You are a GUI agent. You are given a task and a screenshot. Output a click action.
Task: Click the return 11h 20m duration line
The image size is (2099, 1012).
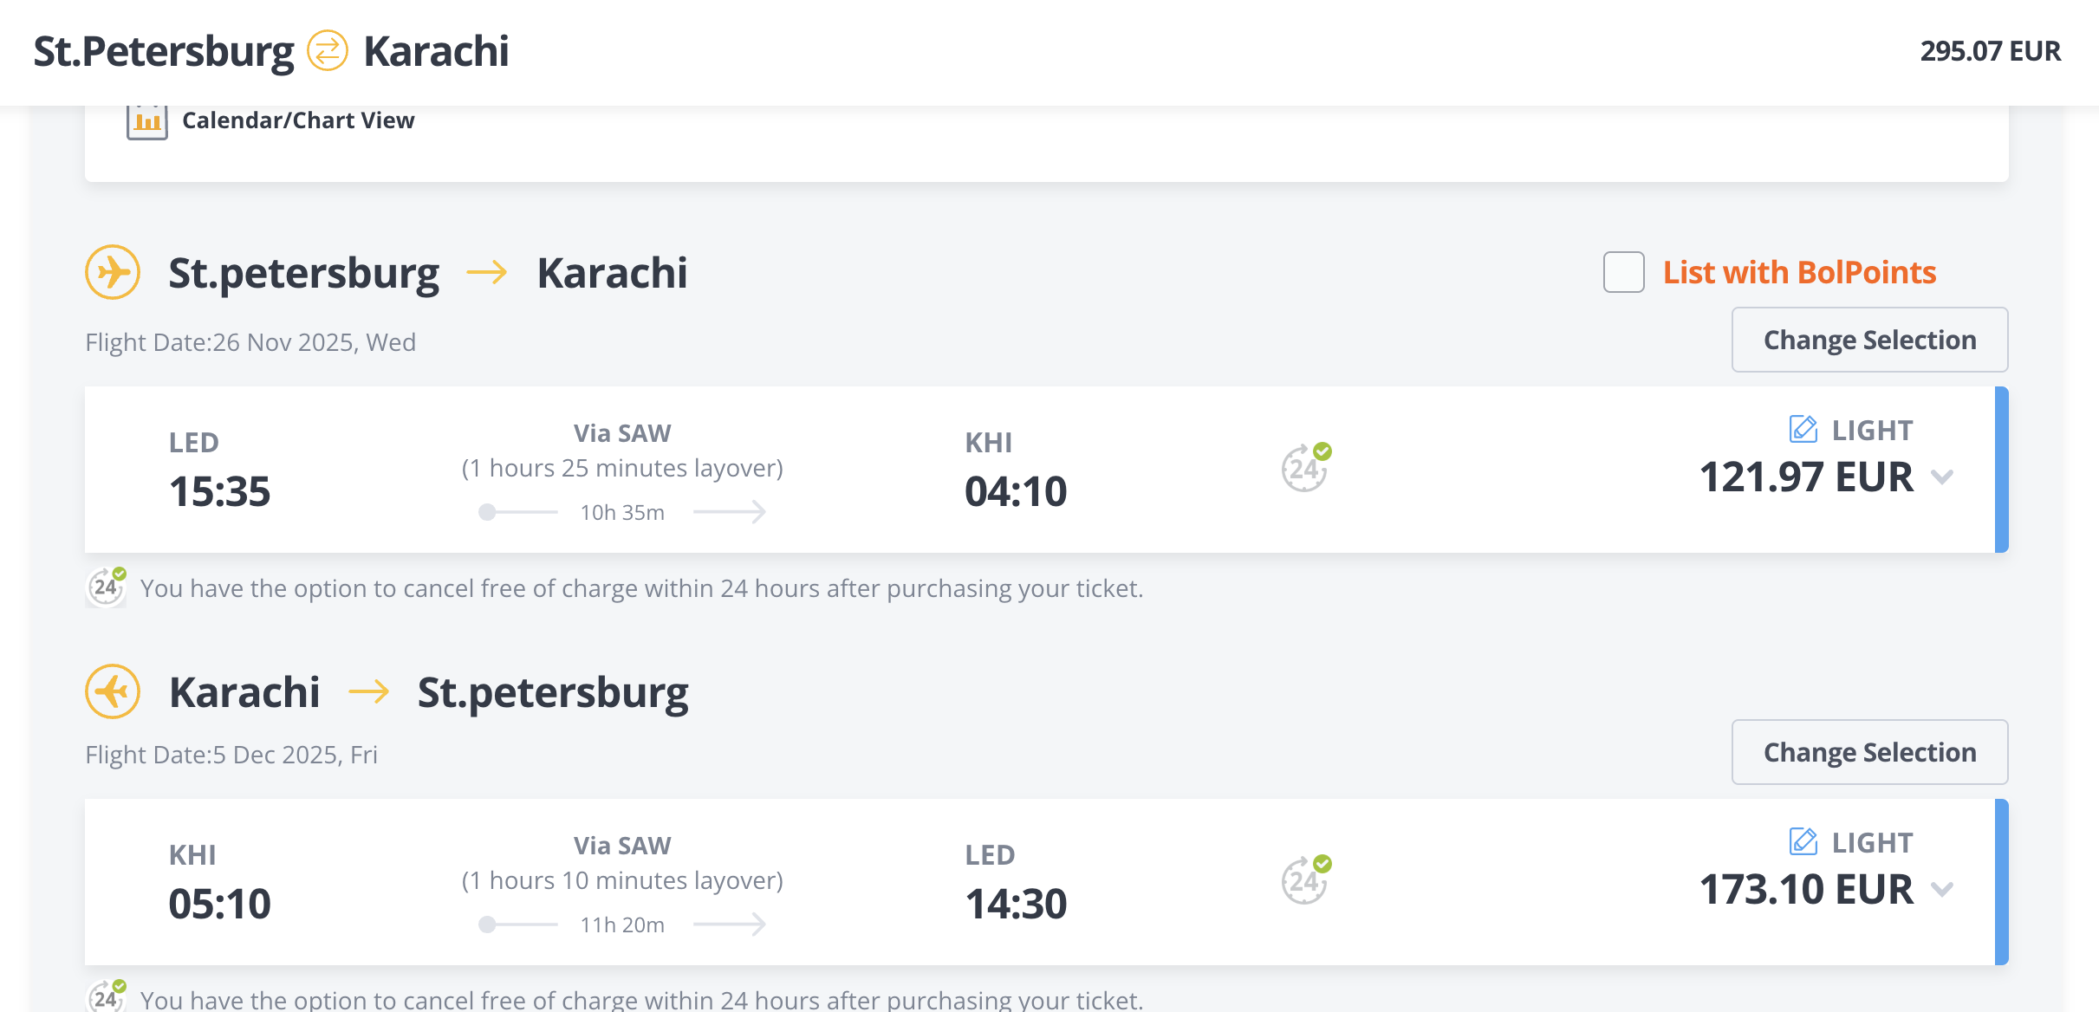pyautogui.click(x=622, y=924)
